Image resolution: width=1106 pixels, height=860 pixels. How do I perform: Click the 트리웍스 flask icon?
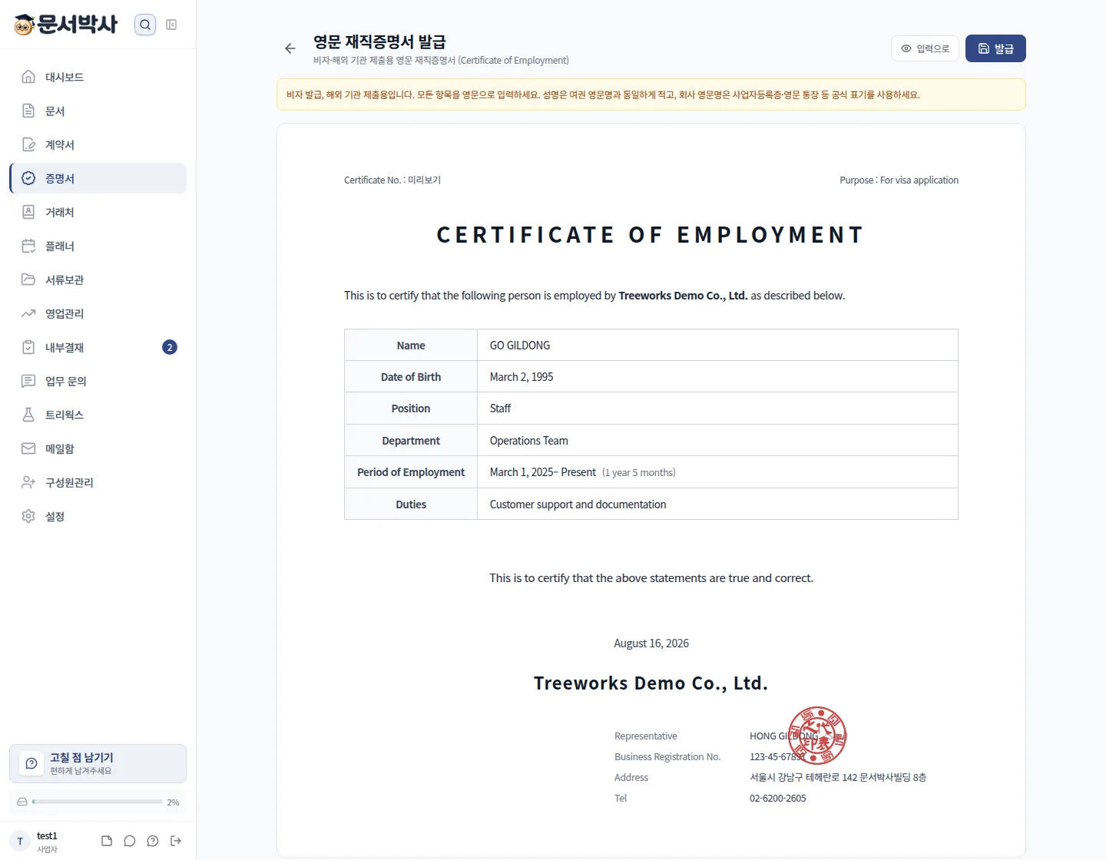28,415
